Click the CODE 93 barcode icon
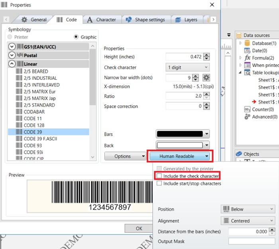The height and width of the screenshot is (249, 279). [x=19, y=145]
